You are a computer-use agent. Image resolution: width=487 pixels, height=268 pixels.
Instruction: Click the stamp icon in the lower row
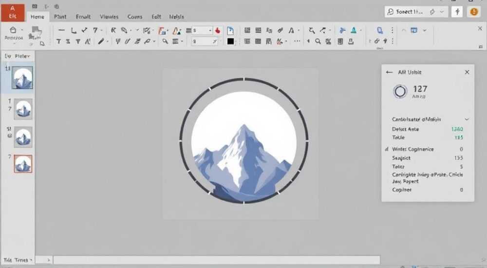point(351,41)
